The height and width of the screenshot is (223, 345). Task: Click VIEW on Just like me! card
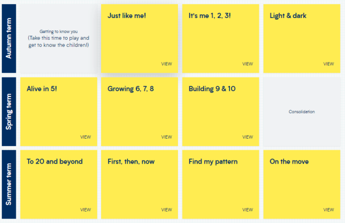click(x=166, y=64)
